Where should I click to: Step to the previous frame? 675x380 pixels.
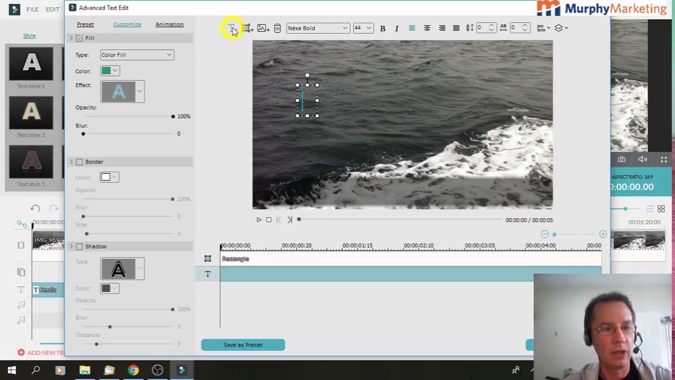(279, 220)
